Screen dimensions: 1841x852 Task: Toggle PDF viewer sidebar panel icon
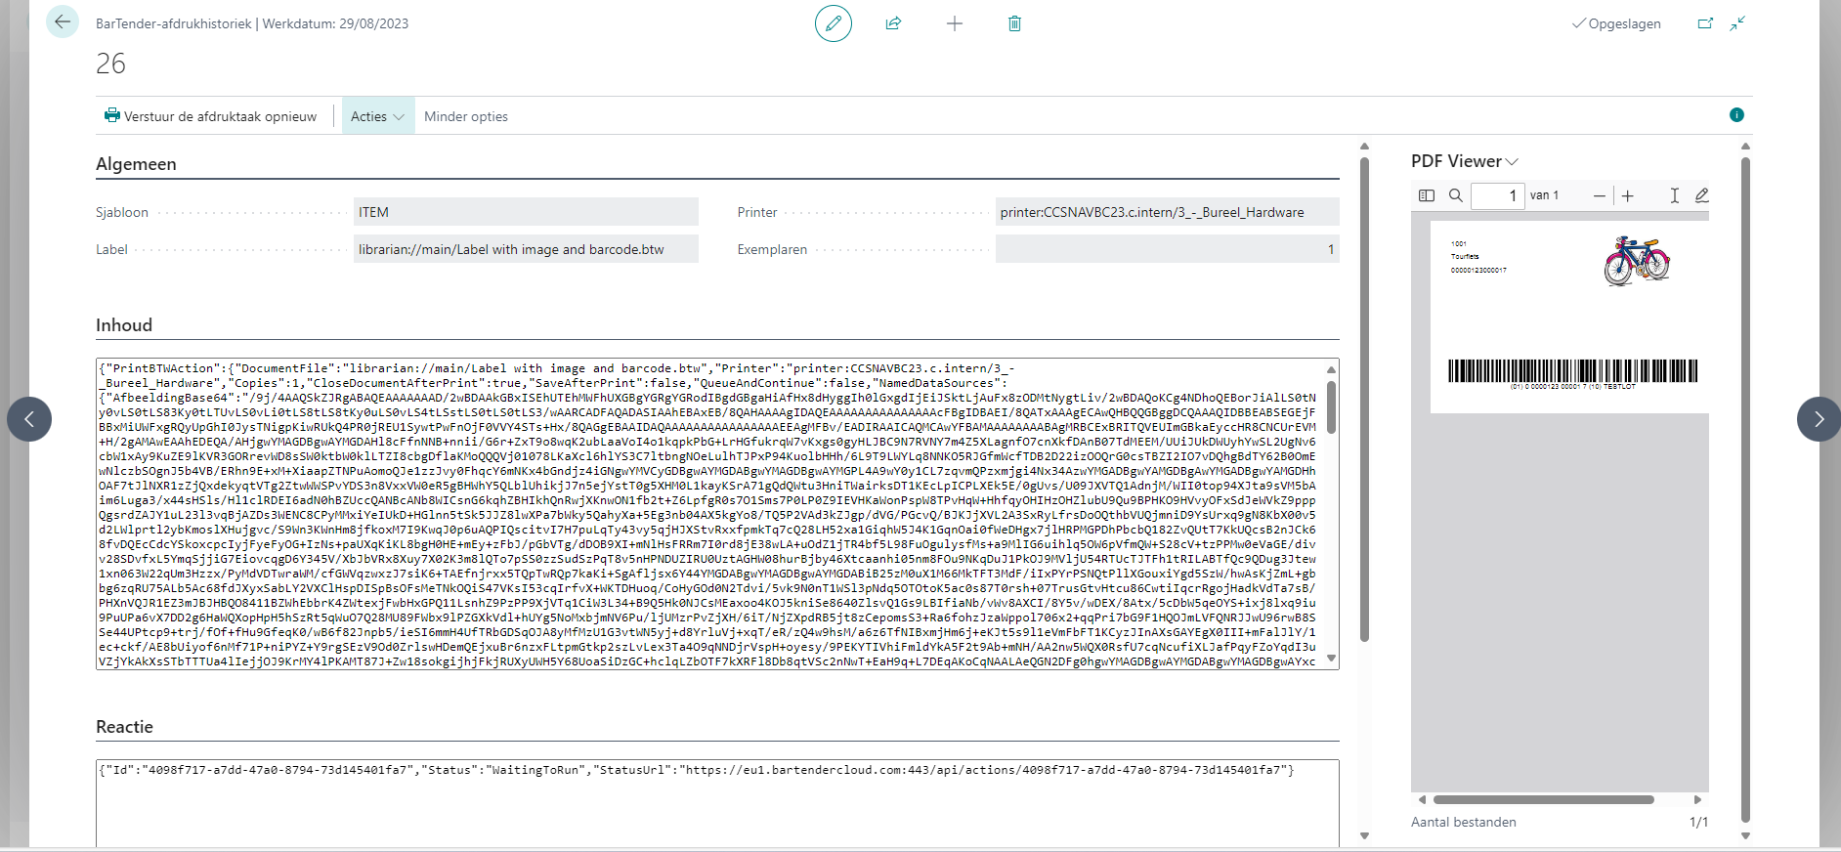(x=1427, y=195)
